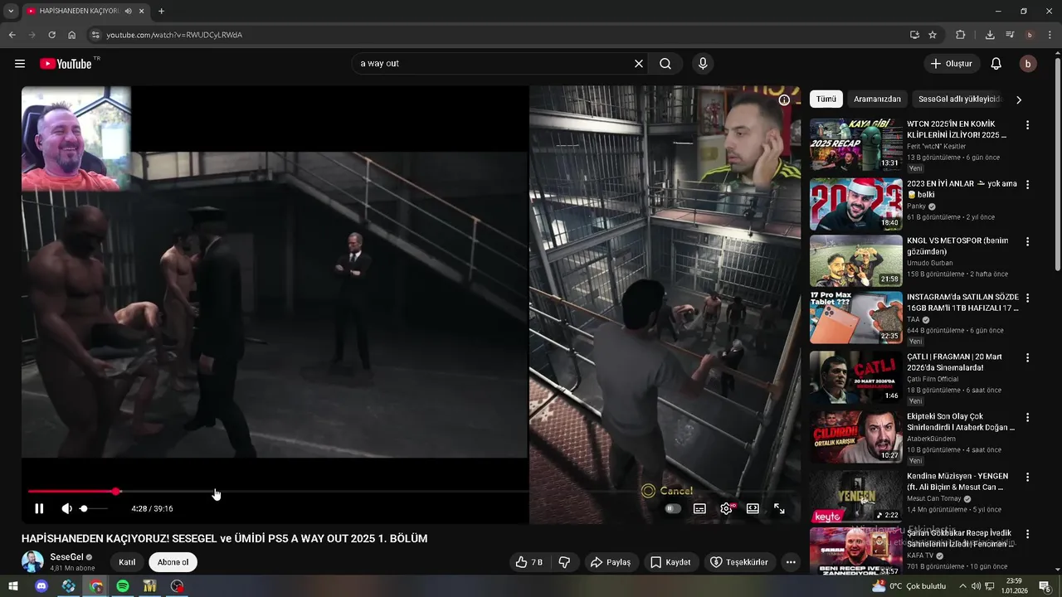Open options for KNGL VS METOSPOR

[1027, 241]
